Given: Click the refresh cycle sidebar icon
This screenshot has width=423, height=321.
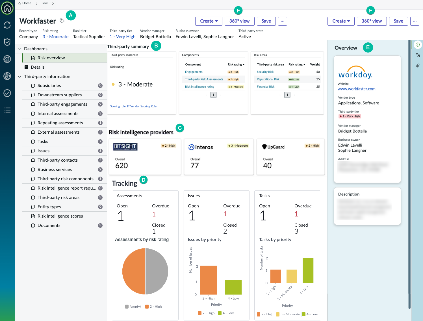Looking at the screenshot, I should 7,25.
